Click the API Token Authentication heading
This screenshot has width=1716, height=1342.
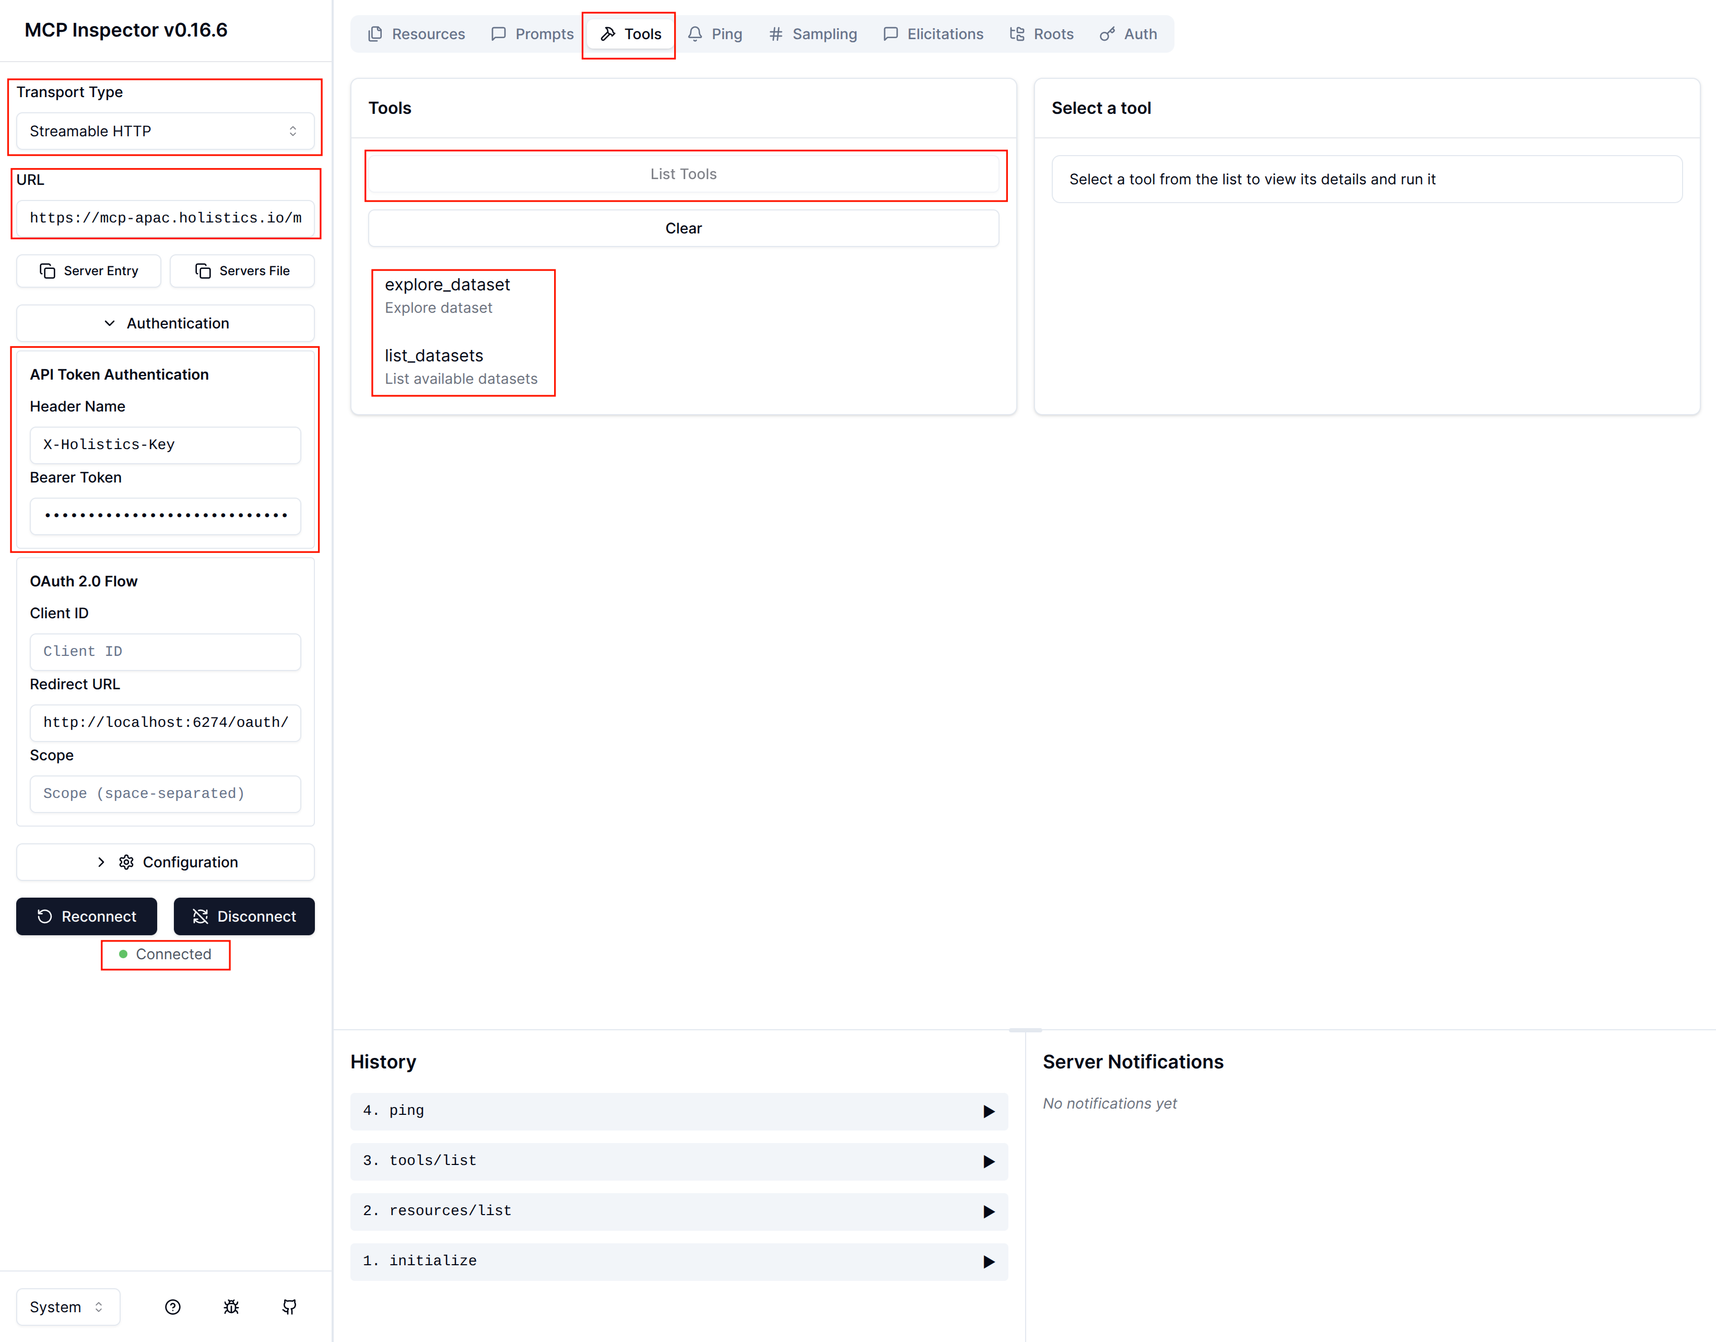pyautogui.click(x=120, y=375)
